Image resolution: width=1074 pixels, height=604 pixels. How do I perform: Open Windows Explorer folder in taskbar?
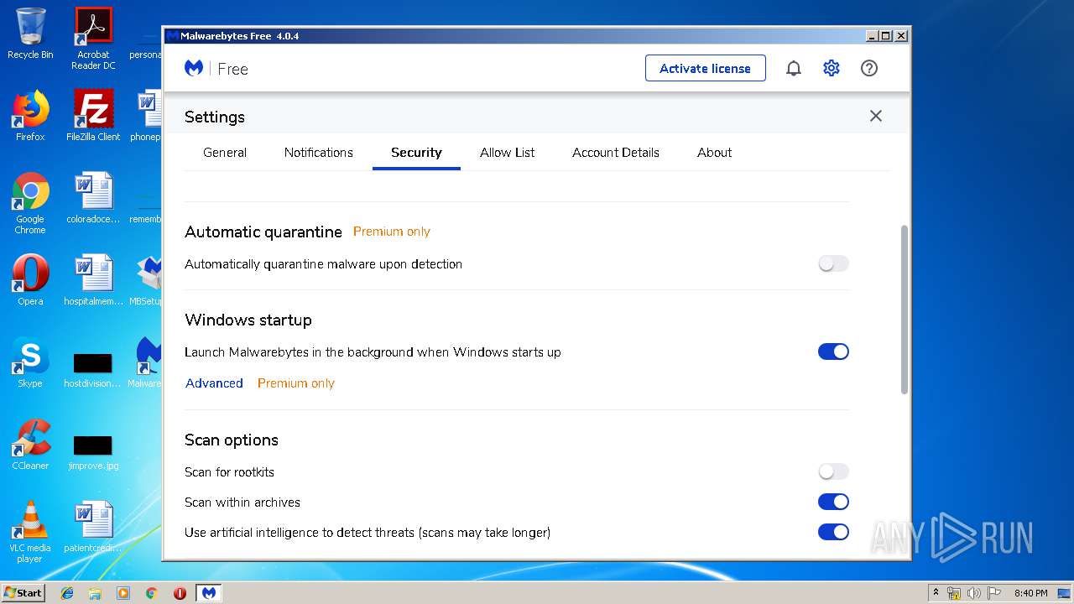point(95,593)
